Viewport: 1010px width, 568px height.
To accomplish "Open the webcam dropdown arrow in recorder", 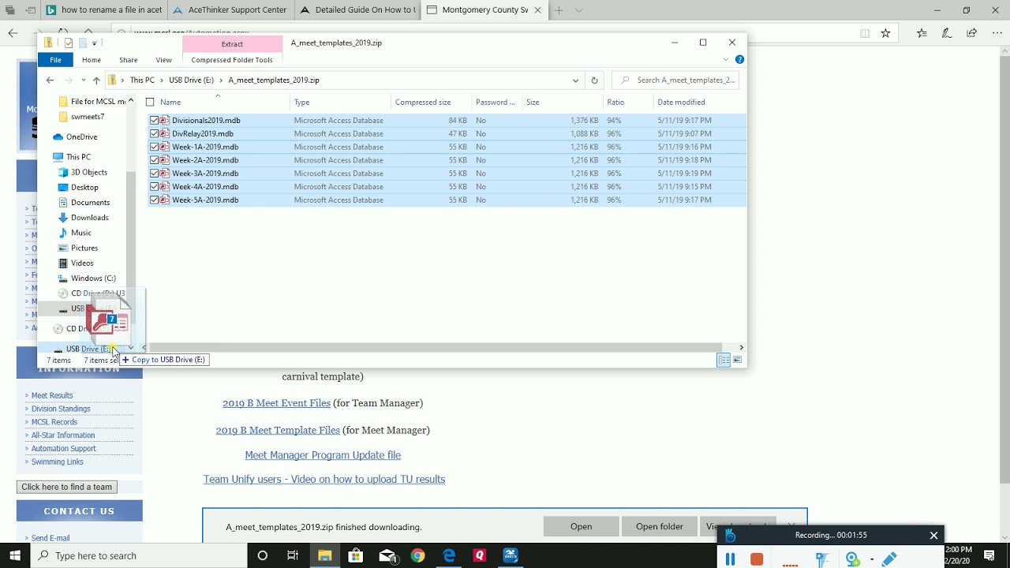I will (x=872, y=559).
